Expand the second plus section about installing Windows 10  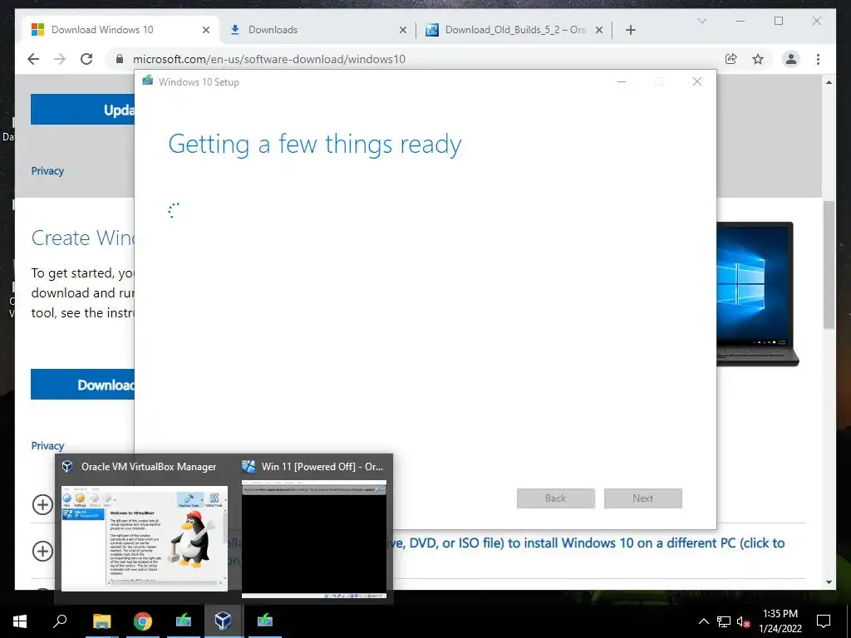pos(43,552)
